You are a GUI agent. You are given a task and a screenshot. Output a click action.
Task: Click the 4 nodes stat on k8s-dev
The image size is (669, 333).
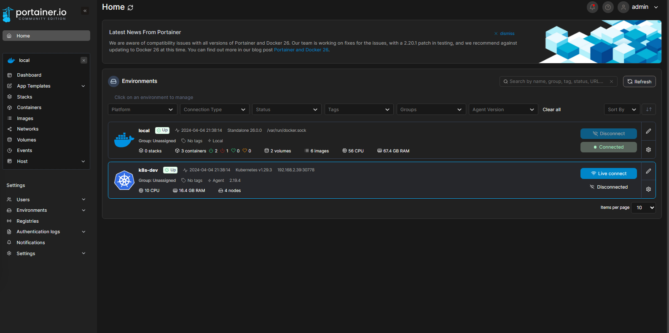tap(230, 191)
